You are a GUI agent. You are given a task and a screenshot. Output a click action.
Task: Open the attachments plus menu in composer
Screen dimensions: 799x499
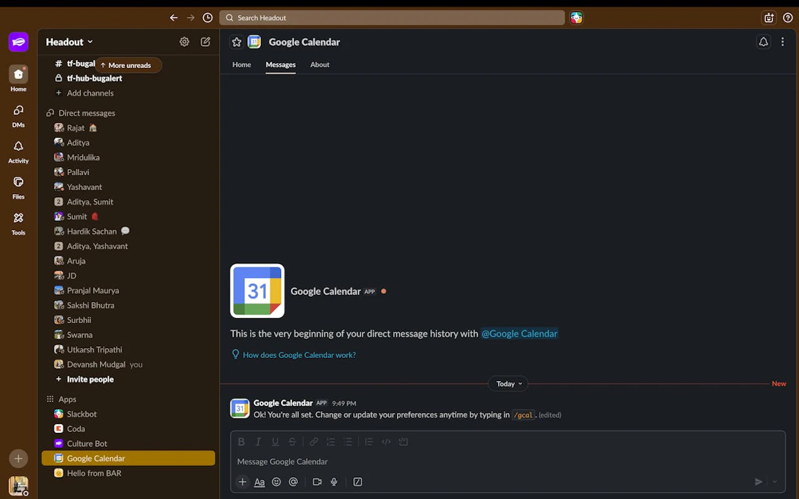(x=242, y=482)
